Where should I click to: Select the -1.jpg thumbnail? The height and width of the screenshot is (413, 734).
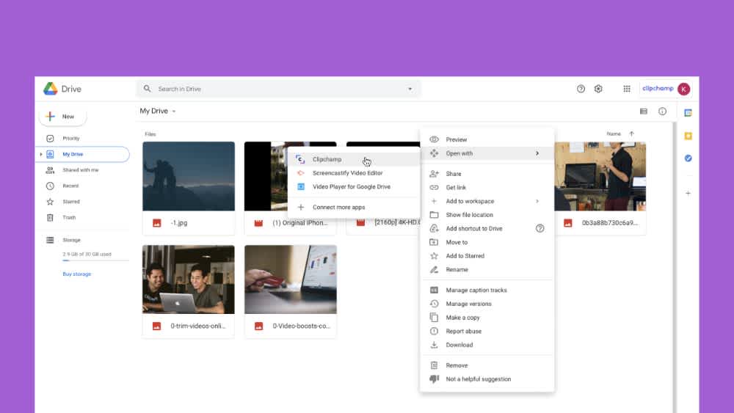189,176
